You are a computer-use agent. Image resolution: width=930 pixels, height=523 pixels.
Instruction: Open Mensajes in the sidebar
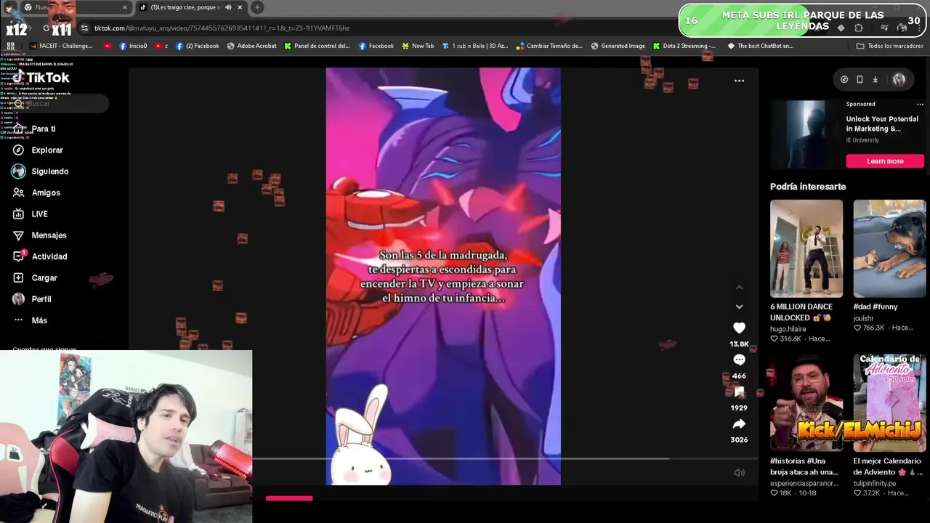tap(40, 235)
